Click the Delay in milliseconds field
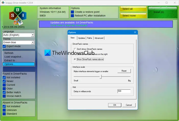The width and height of the screenshot is (179, 121). click(124, 91)
